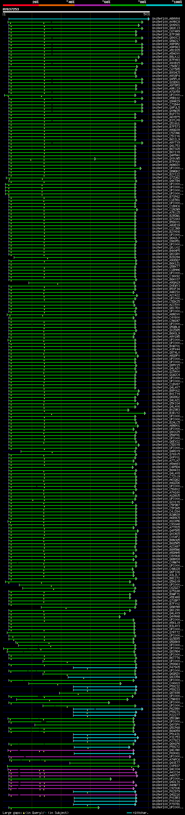Select the UniRef100_Q45FL8 label
Screen dimensions: 185x815
pyautogui.click(x=166, y=79)
